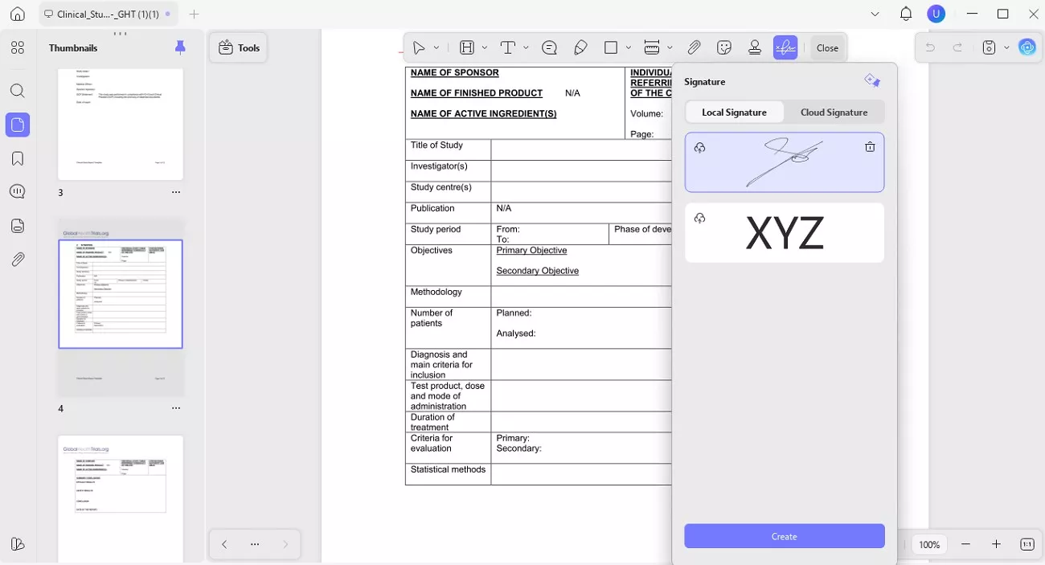Attach a file with the paperclip tool
1045x565 pixels.
click(694, 47)
